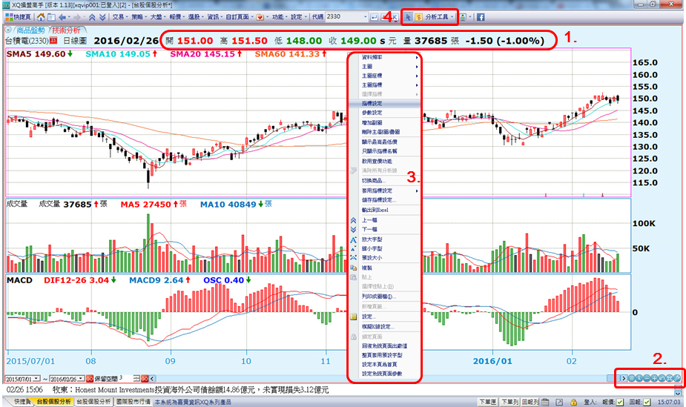Open the 台股個股分析 highlighted bottom tab
The image size is (686, 407).
(x=53, y=401)
